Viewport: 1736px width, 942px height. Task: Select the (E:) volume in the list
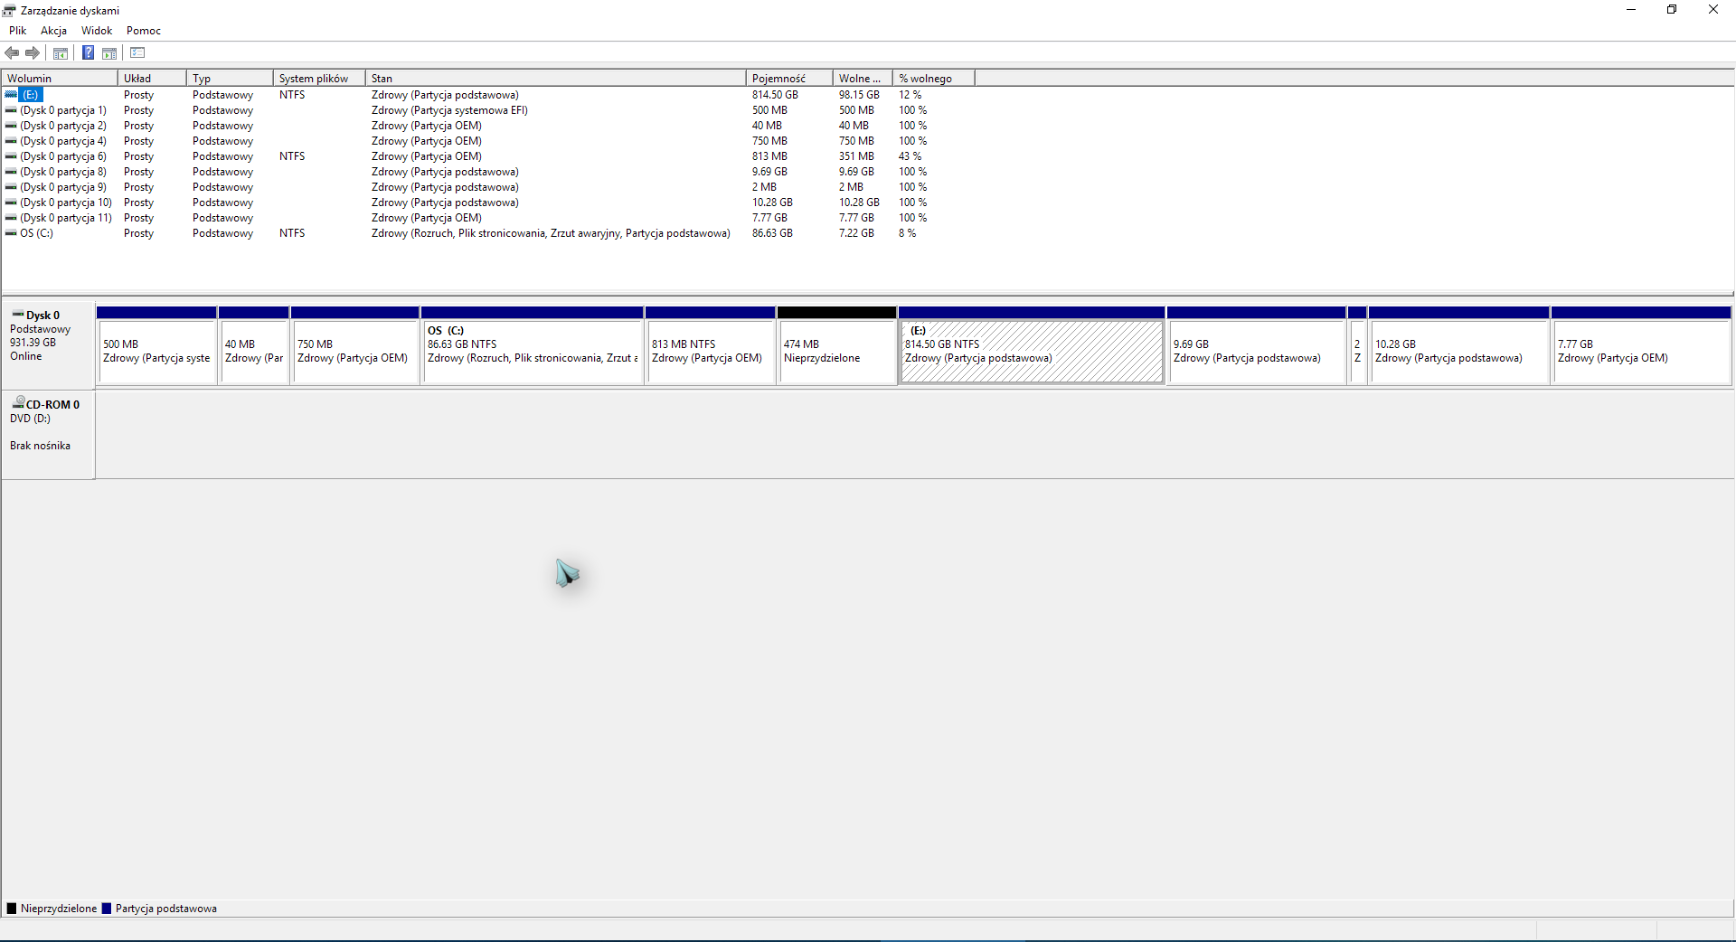pyautogui.click(x=31, y=95)
